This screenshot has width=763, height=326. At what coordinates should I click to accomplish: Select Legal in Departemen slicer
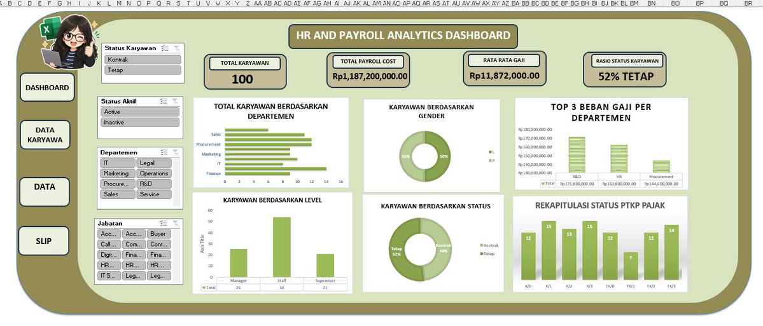(154, 163)
